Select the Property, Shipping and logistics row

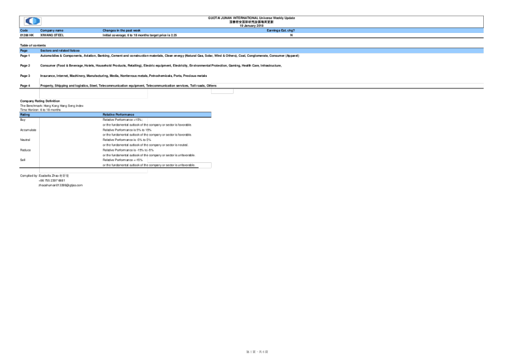click(93, 86)
